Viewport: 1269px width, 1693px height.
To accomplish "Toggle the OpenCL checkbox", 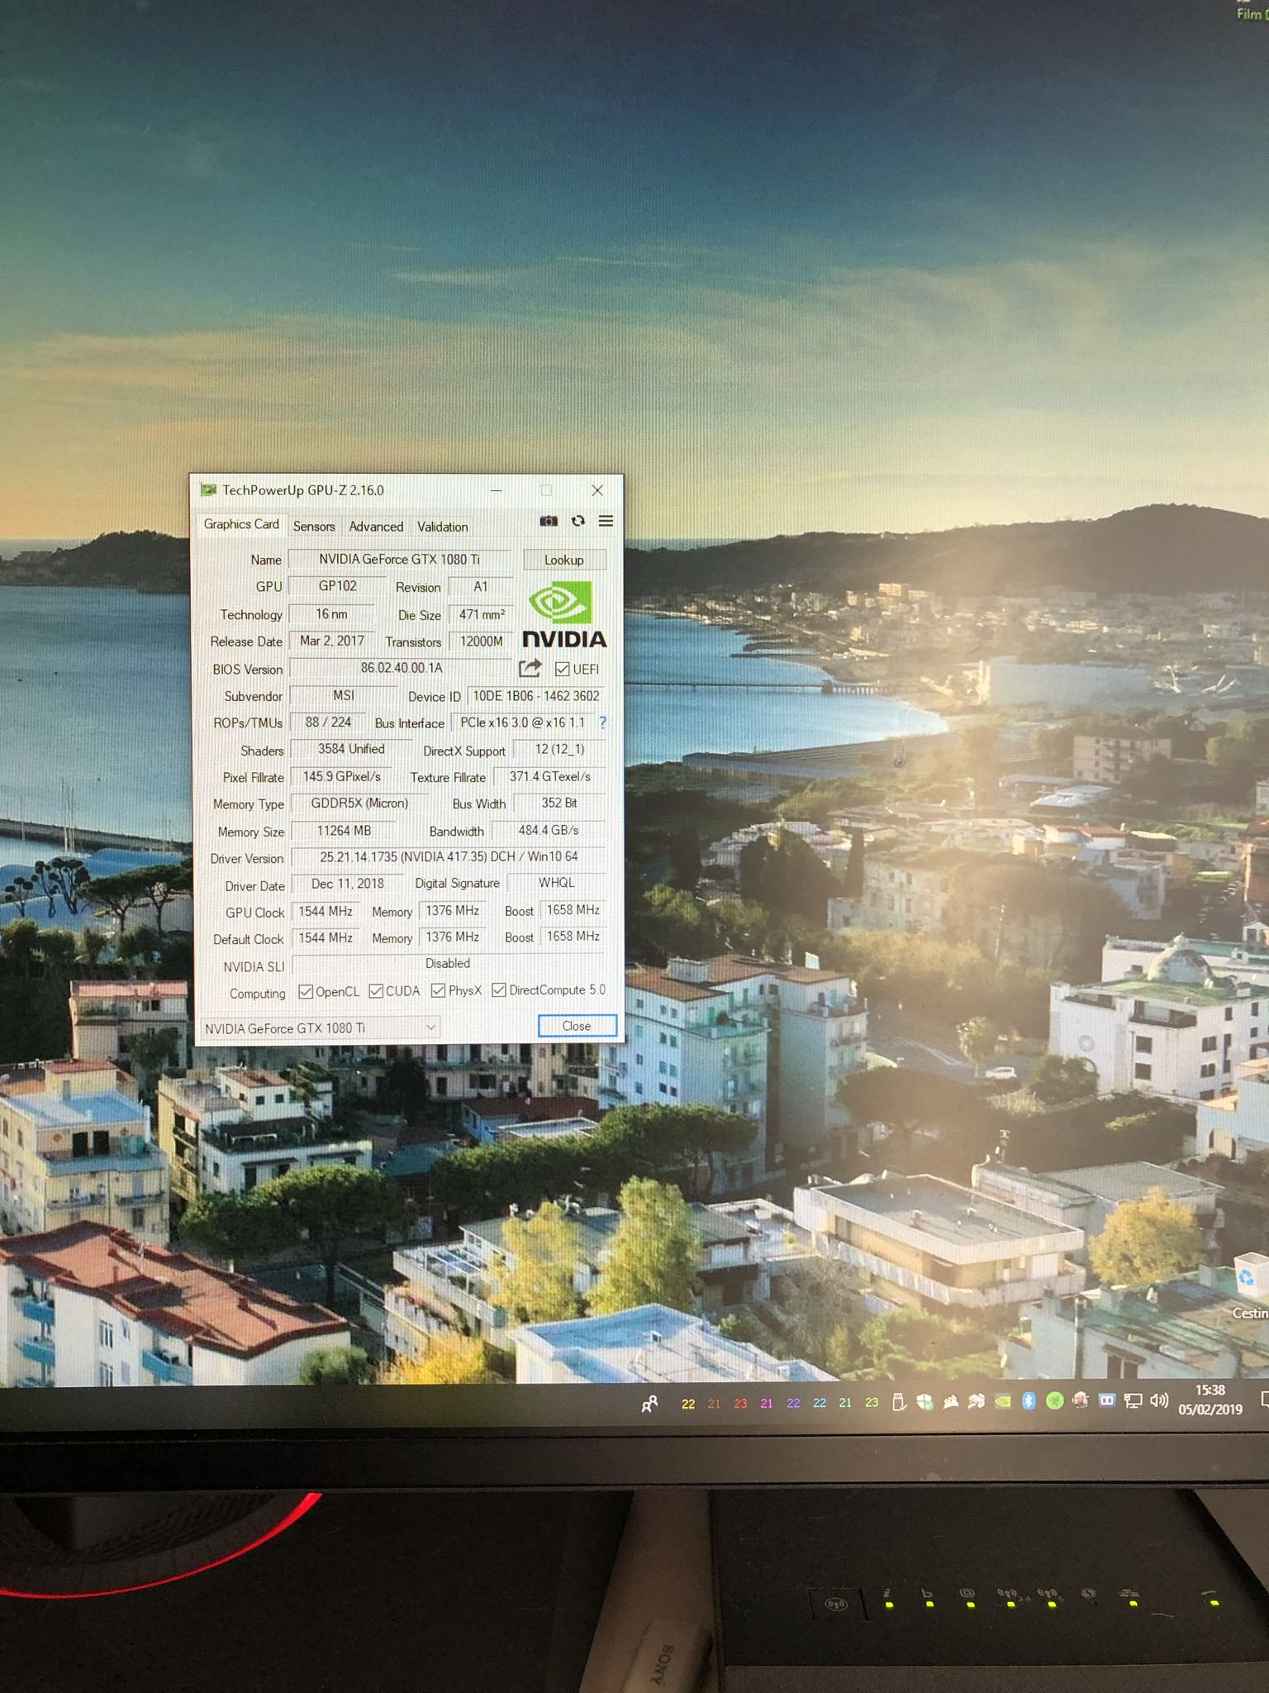I will click(306, 991).
